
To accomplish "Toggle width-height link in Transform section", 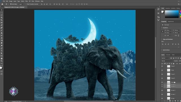I will (163, 31).
